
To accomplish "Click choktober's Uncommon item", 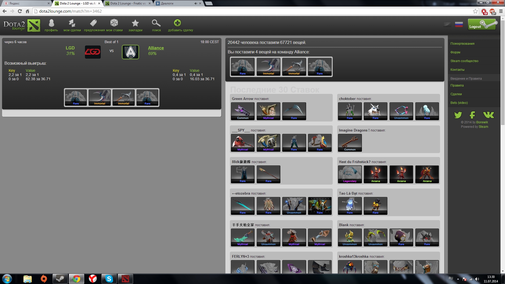I will tap(401, 111).
